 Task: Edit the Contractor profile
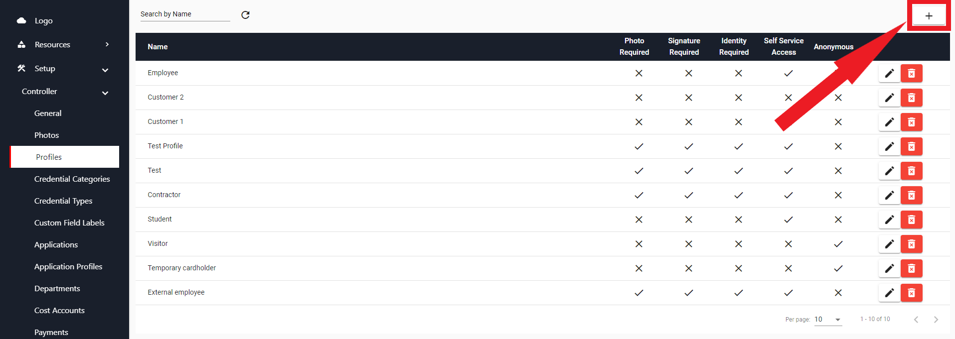pos(889,195)
